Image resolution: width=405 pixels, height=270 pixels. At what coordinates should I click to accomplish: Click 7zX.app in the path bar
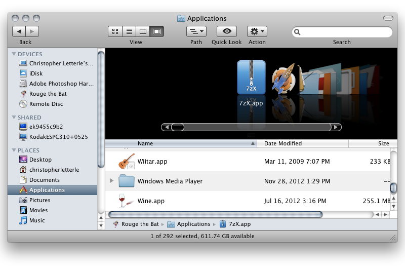click(235, 224)
